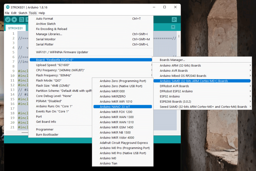The width and height of the screenshot is (256, 171).
Task: Choose the Serial Monitor entry in the Tools menu
Action: coord(91,39)
